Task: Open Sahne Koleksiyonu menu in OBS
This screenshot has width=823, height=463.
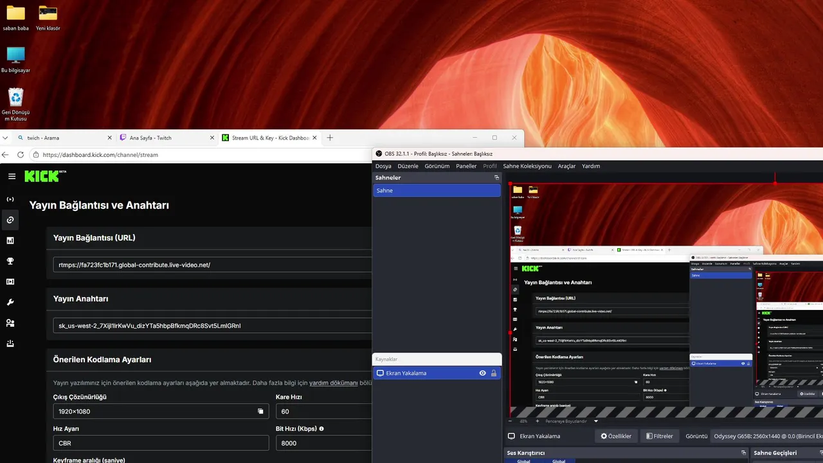Action: [x=527, y=166]
